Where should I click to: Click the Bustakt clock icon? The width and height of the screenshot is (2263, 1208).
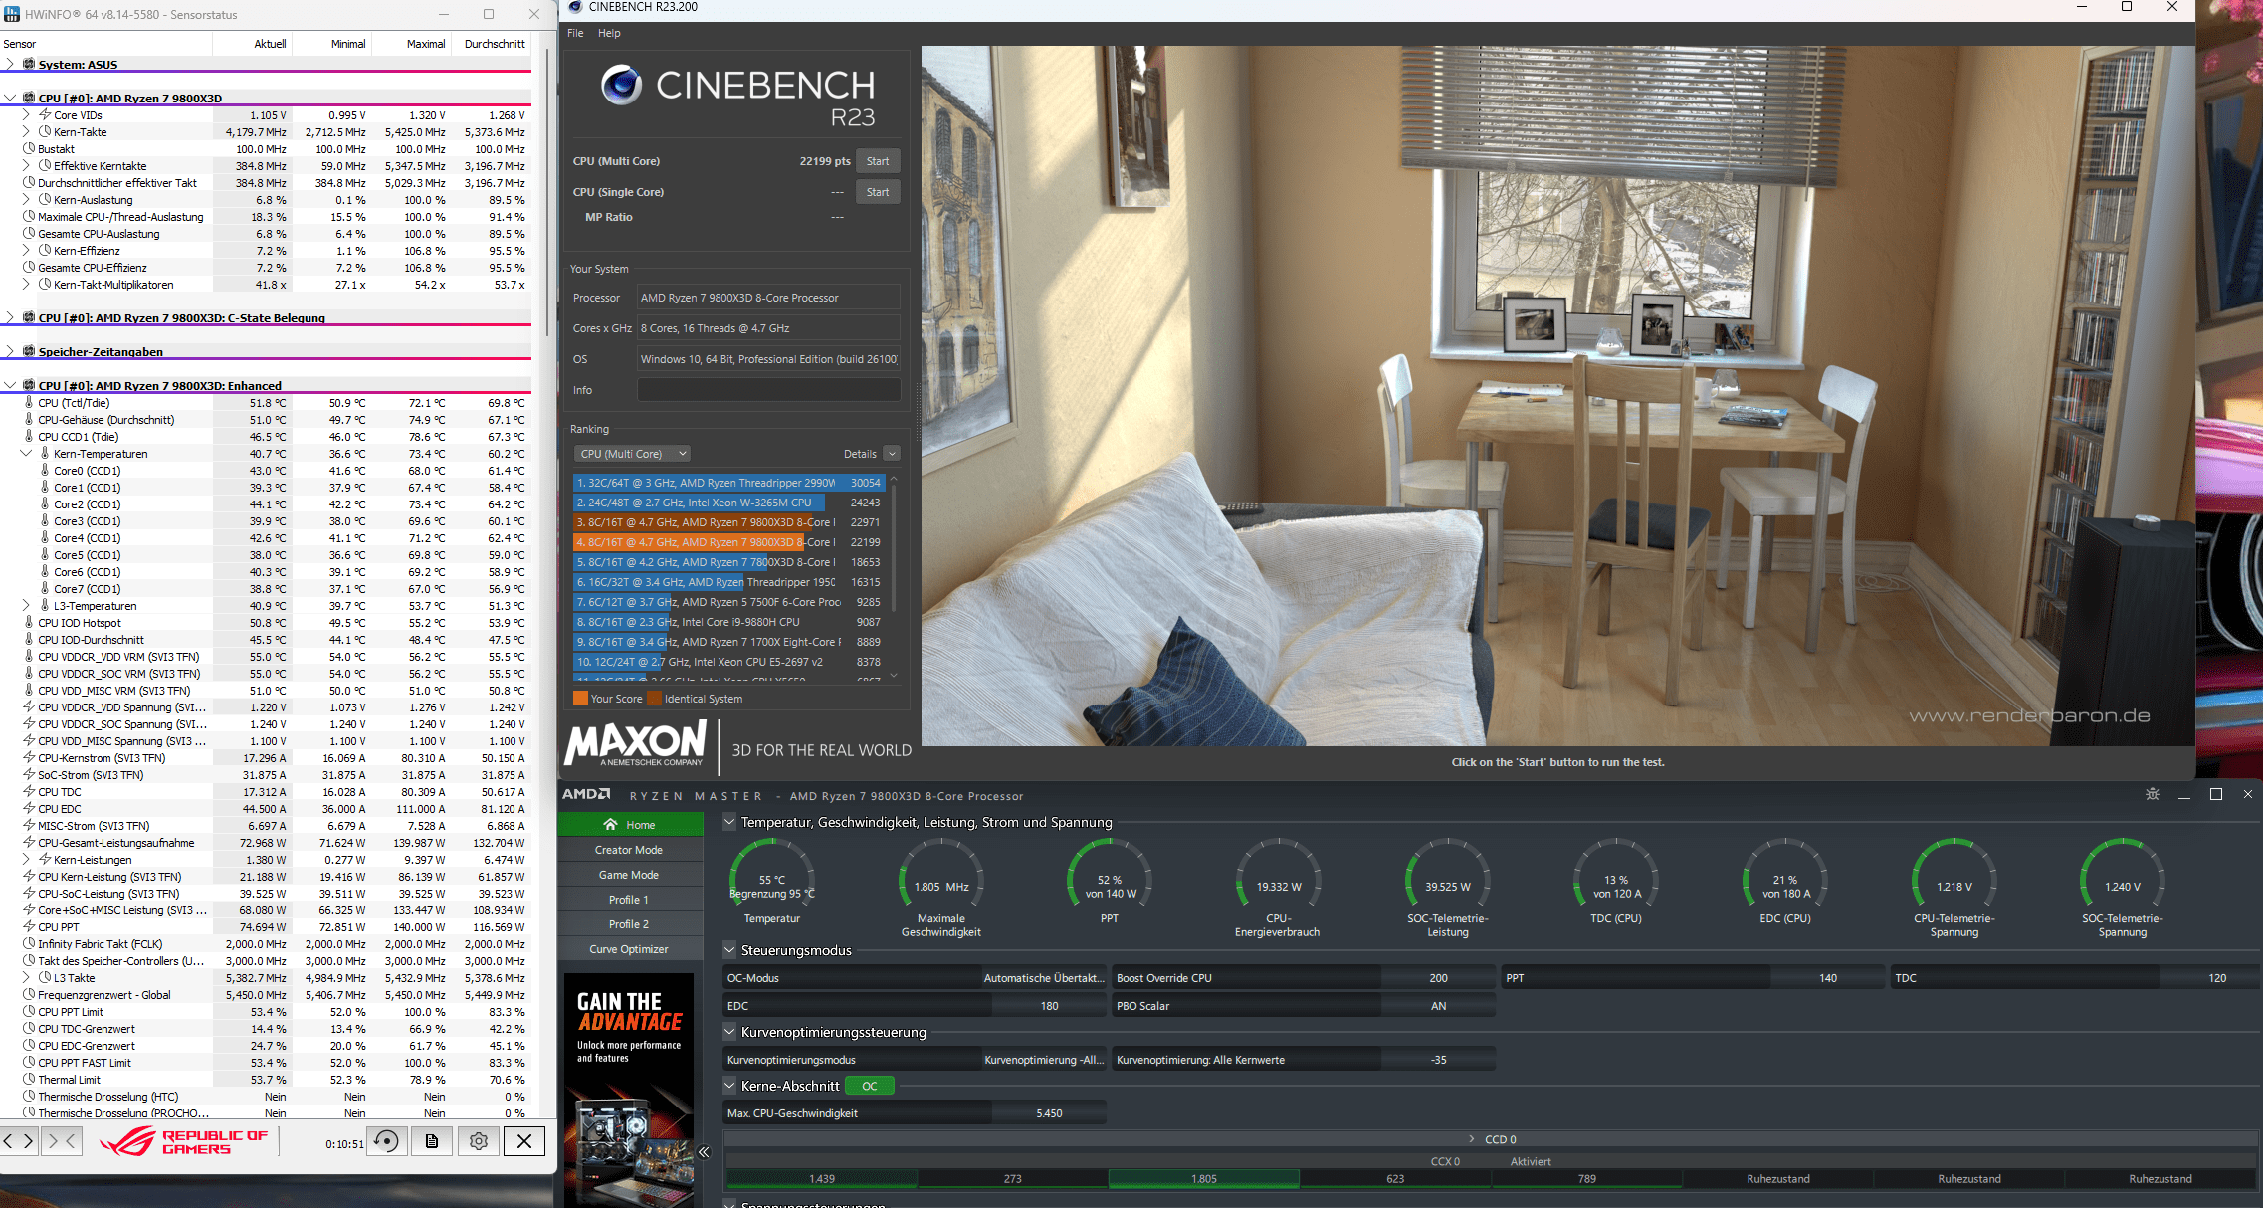coord(29,149)
